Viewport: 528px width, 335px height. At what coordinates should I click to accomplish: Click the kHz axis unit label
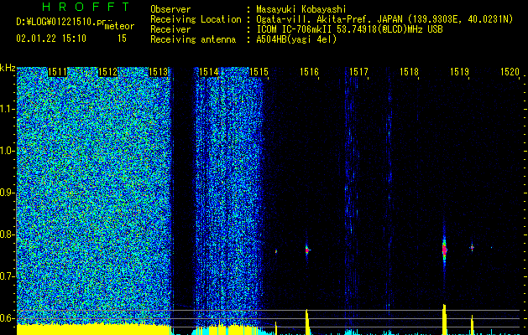8,68
